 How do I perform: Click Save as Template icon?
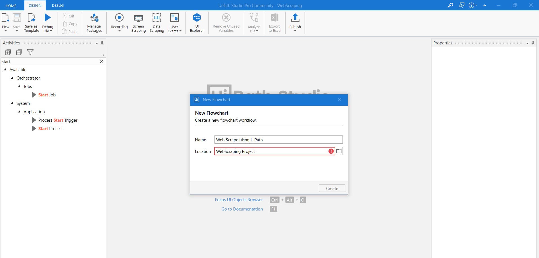(x=32, y=18)
